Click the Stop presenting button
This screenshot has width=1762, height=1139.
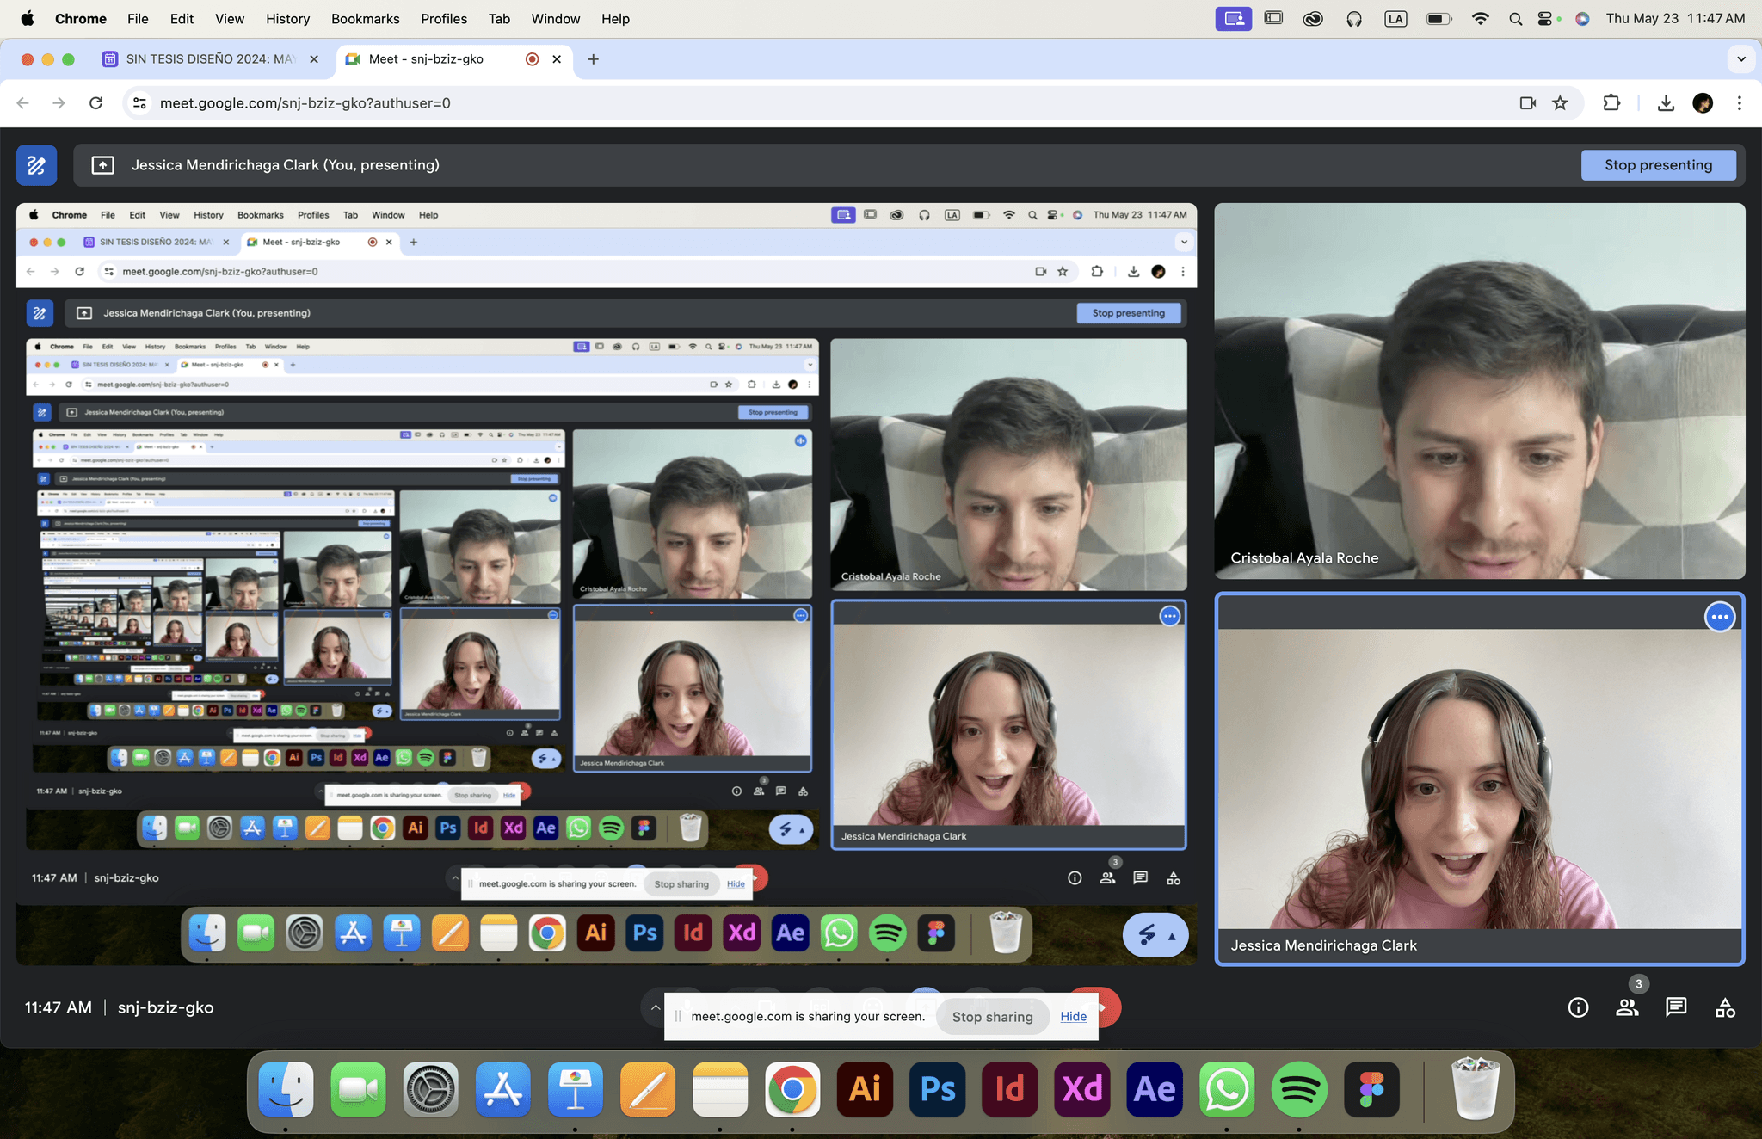(x=1657, y=165)
